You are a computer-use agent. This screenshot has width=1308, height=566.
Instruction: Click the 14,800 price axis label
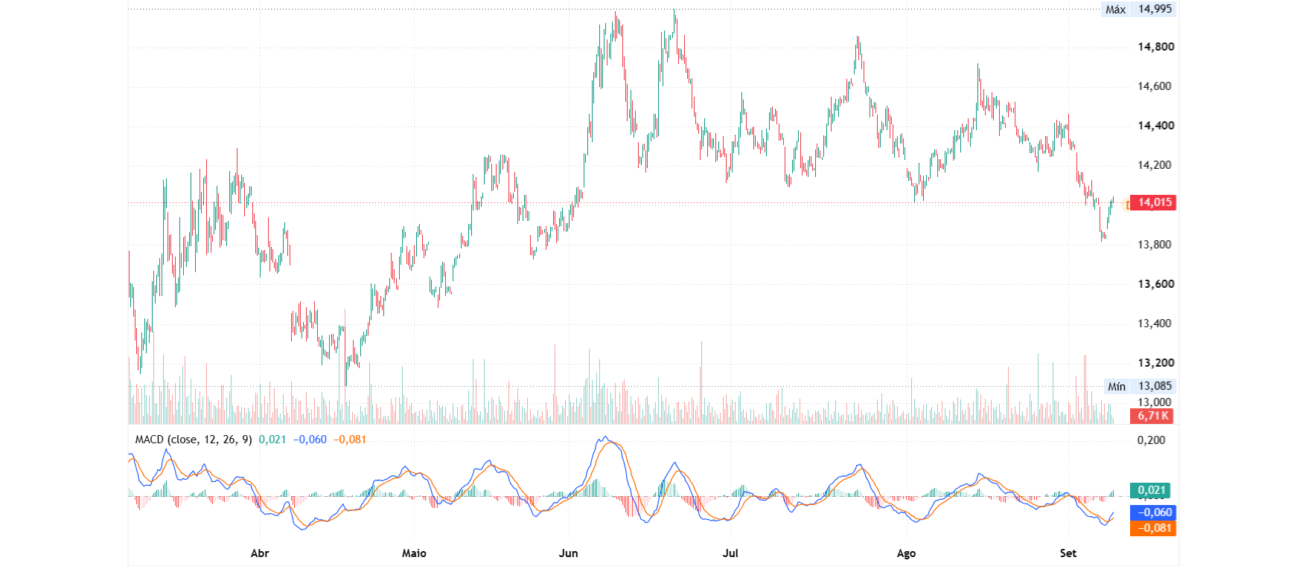1155,47
